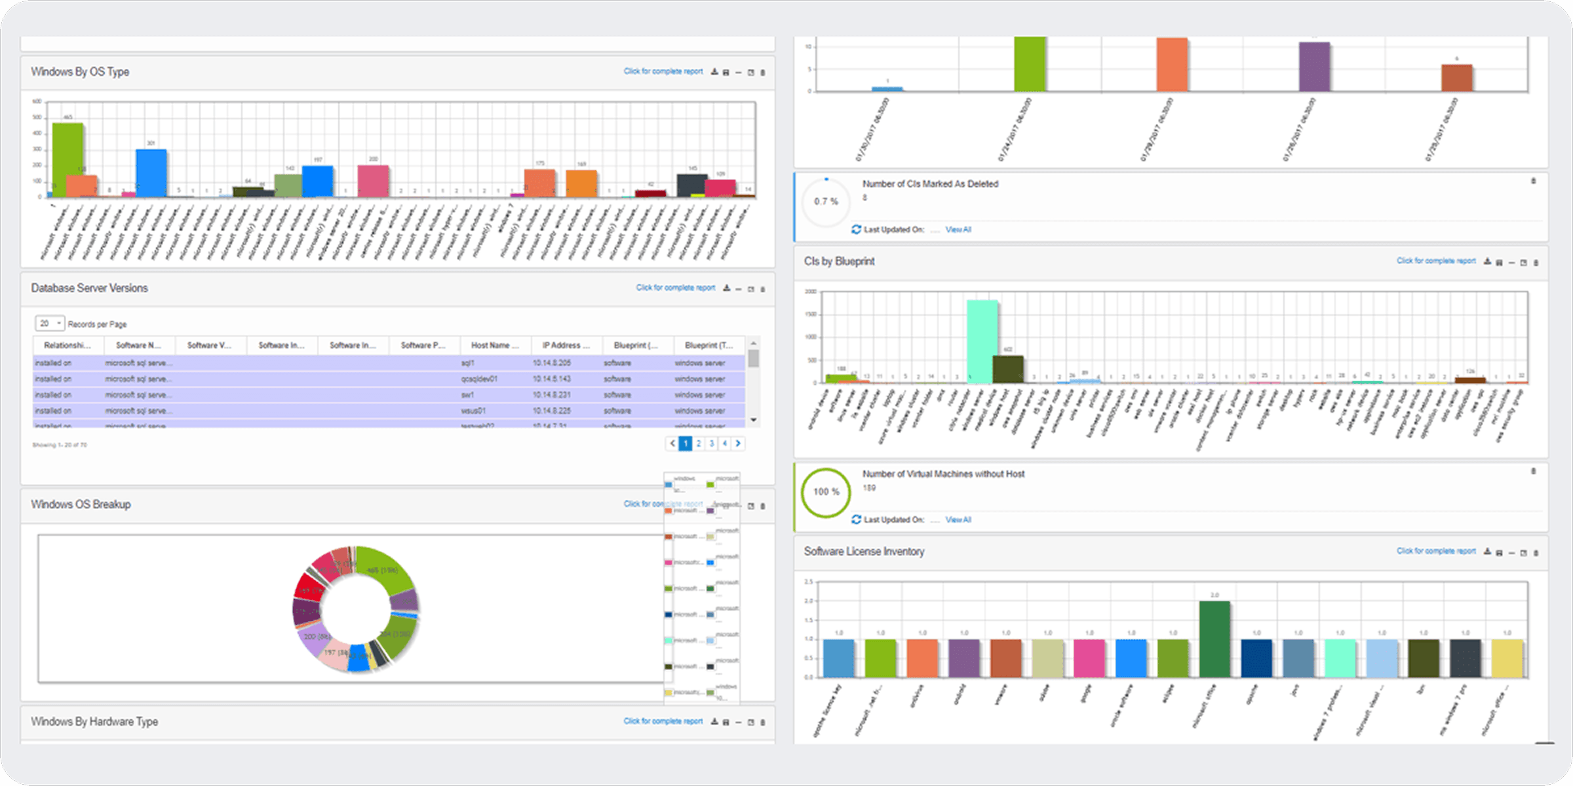Open complete report for Windows By OS Type

click(663, 71)
